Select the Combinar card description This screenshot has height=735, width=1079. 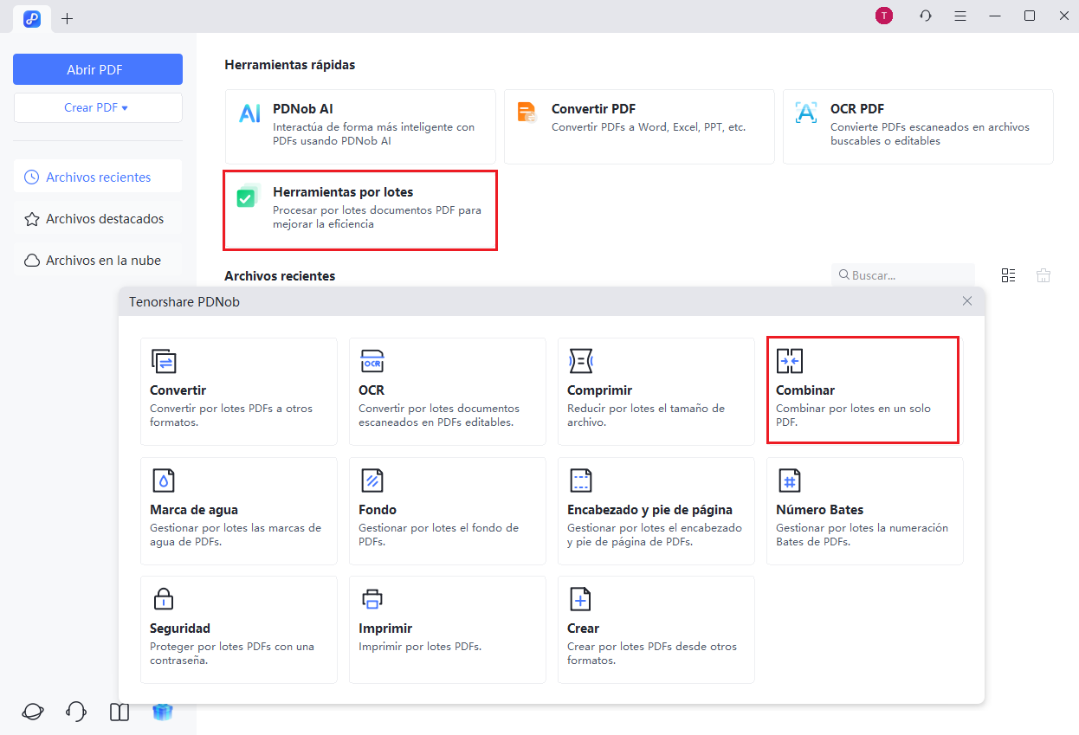click(x=854, y=415)
